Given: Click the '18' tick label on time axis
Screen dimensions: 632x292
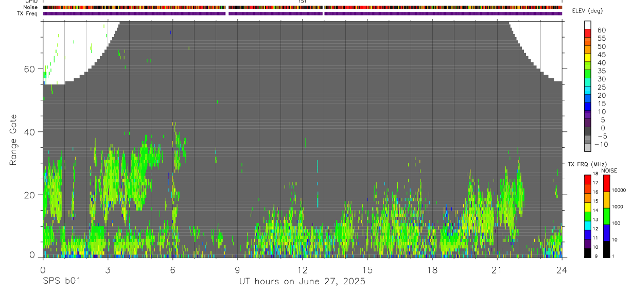Looking at the screenshot, I should [x=432, y=269].
